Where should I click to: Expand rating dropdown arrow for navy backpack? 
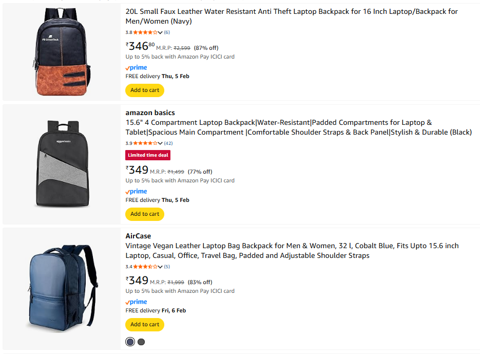pos(161,32)
